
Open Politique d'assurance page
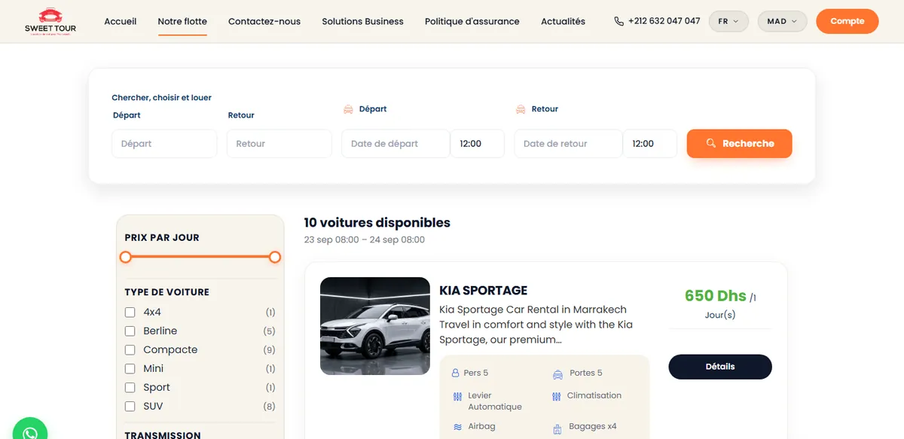[472, 21]
